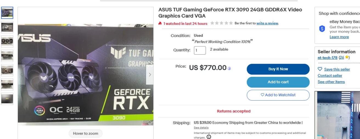
Task: Open the nt-tech-178 seller profile
Action: 327,58
